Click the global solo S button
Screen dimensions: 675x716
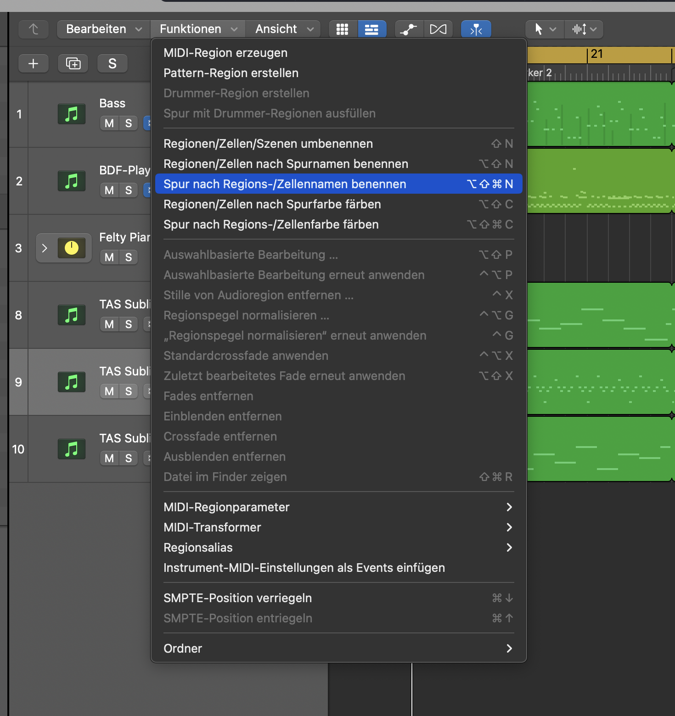click(112, 63)
